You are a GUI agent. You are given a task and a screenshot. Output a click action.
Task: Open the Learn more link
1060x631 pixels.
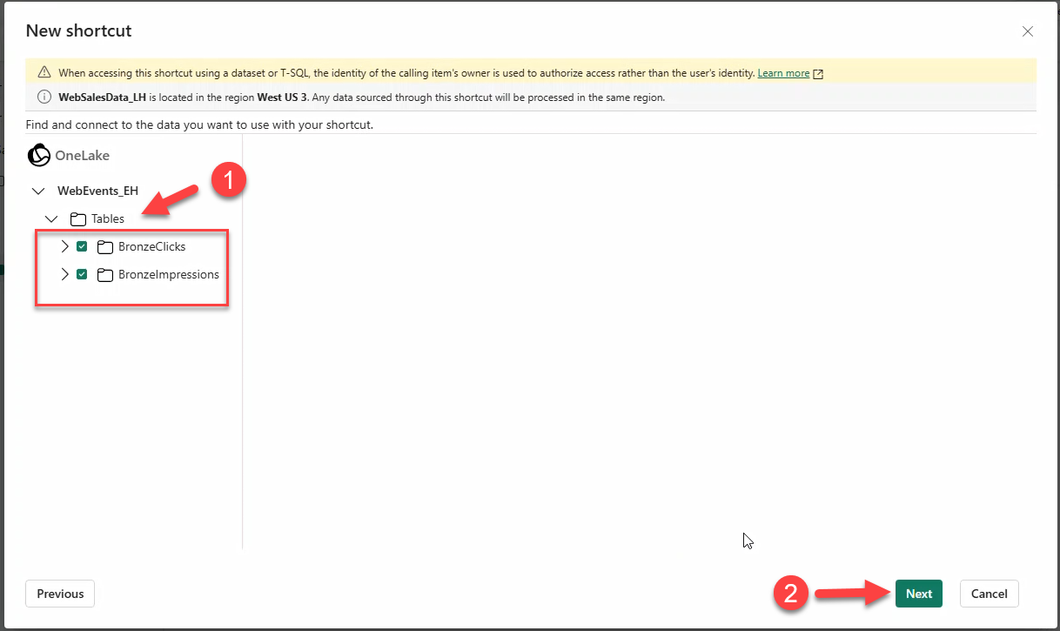[x=783, y=74]
